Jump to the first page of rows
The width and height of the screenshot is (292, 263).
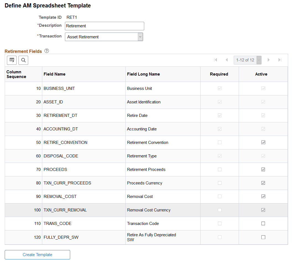click(215, 60)
